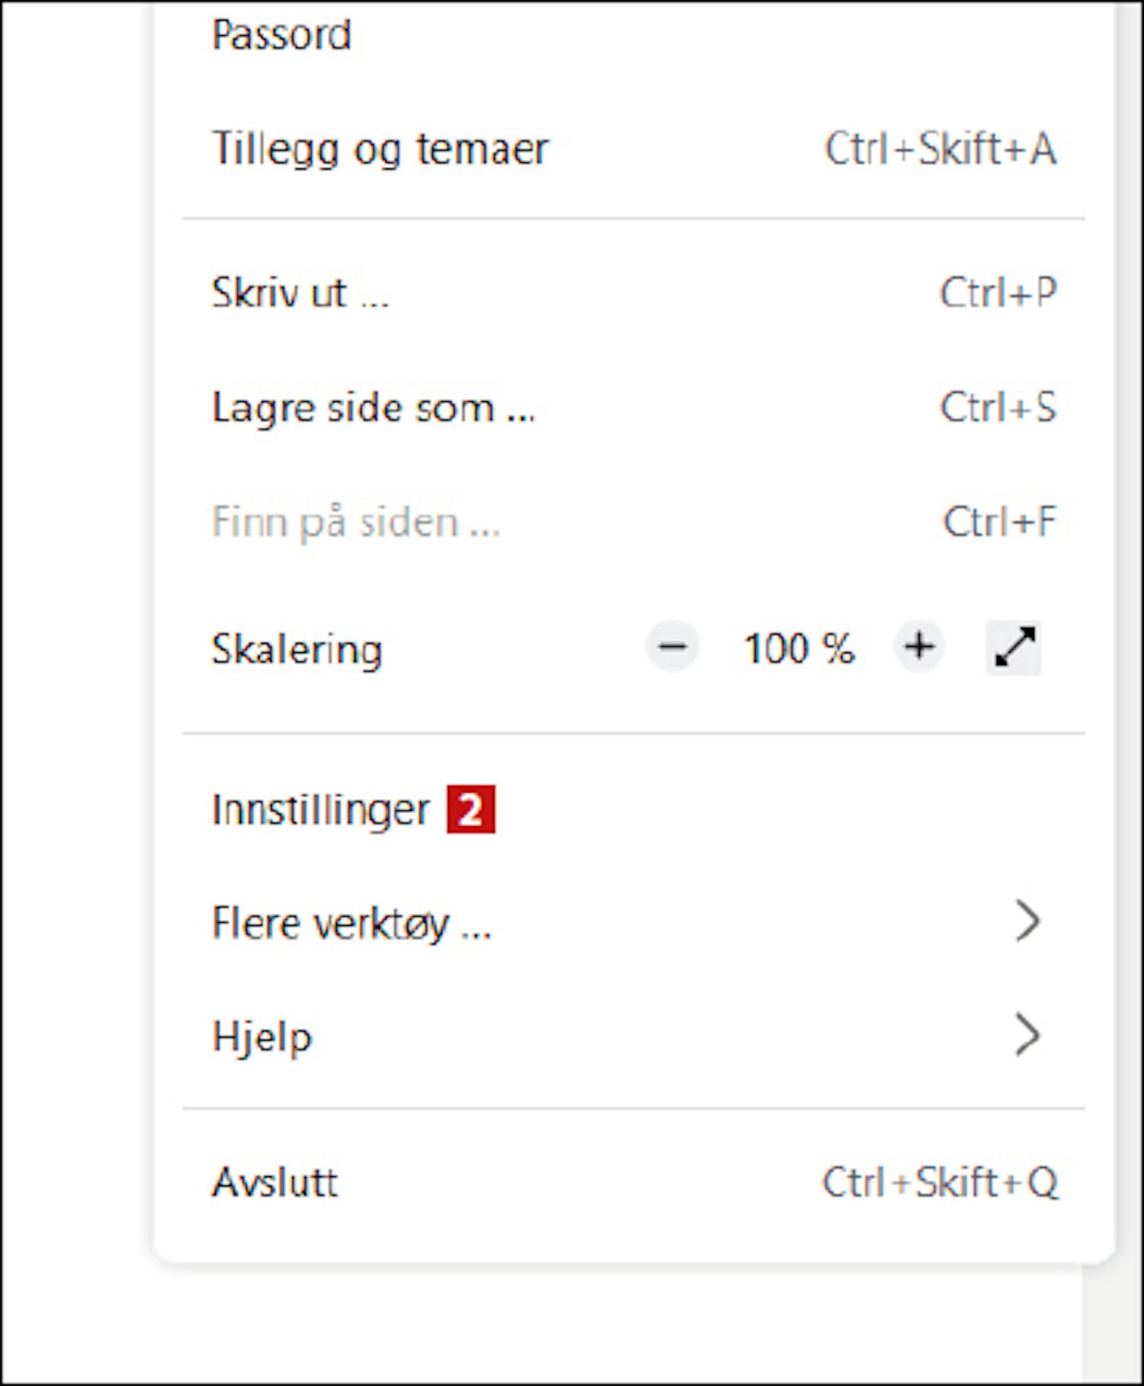This screenshot has height=1386, width=1144.
Task: Click the red notification badge showing 2
Action: [471, 809]
